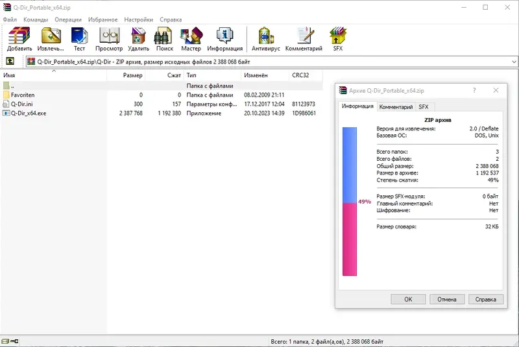The height and width of the screenshot is (347, 519).
Task: Go up one folder level button
Action: coord(10,61)
